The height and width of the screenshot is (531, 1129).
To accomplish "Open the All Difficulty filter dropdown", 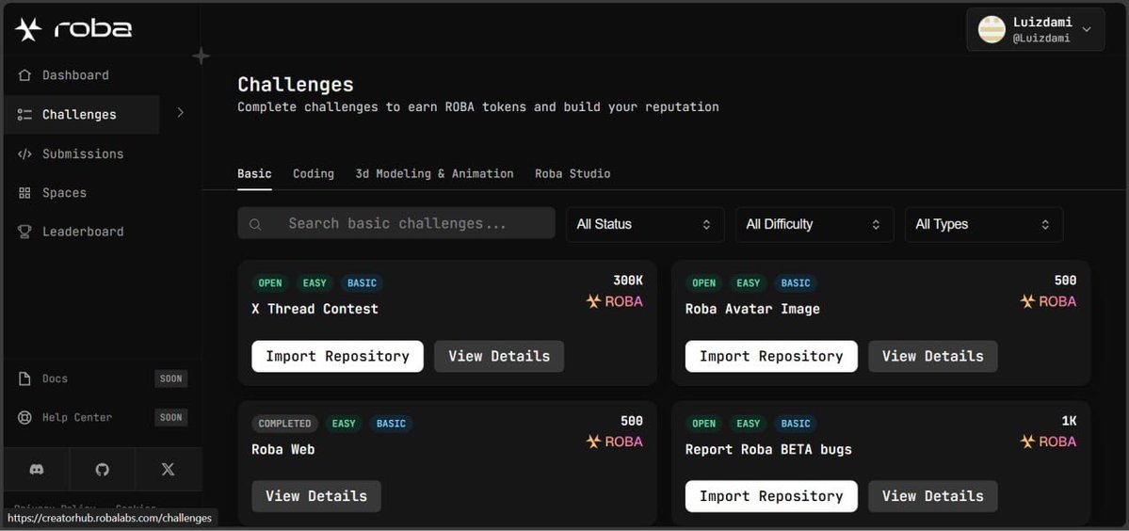I will click(814, 224).
